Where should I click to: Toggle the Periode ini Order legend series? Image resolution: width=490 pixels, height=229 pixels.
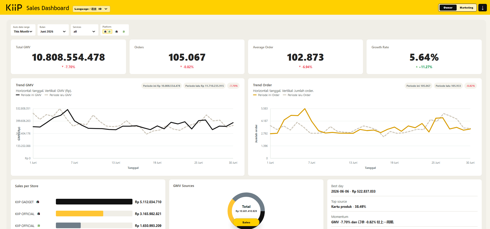(x=266, y=95)
